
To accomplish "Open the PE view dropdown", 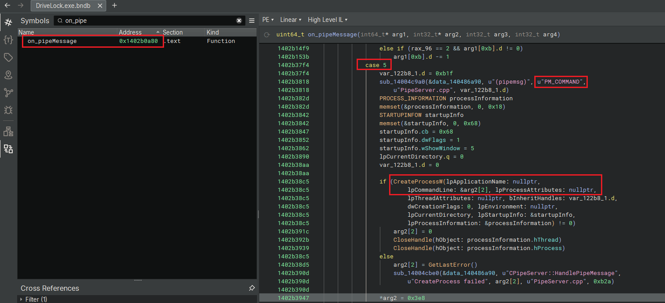I will 268,20.
